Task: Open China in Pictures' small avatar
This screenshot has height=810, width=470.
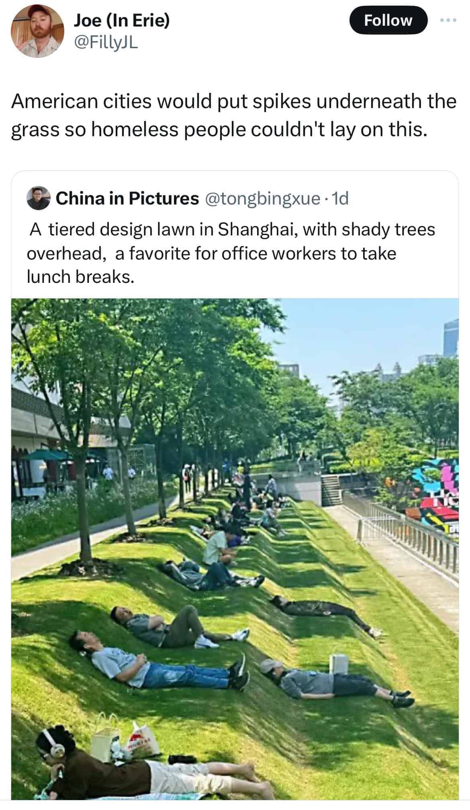Action: 39,198
